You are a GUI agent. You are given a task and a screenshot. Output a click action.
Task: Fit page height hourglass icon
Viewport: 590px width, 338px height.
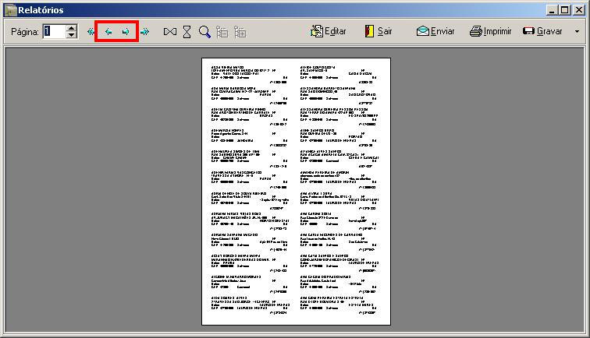pos(187,32)
